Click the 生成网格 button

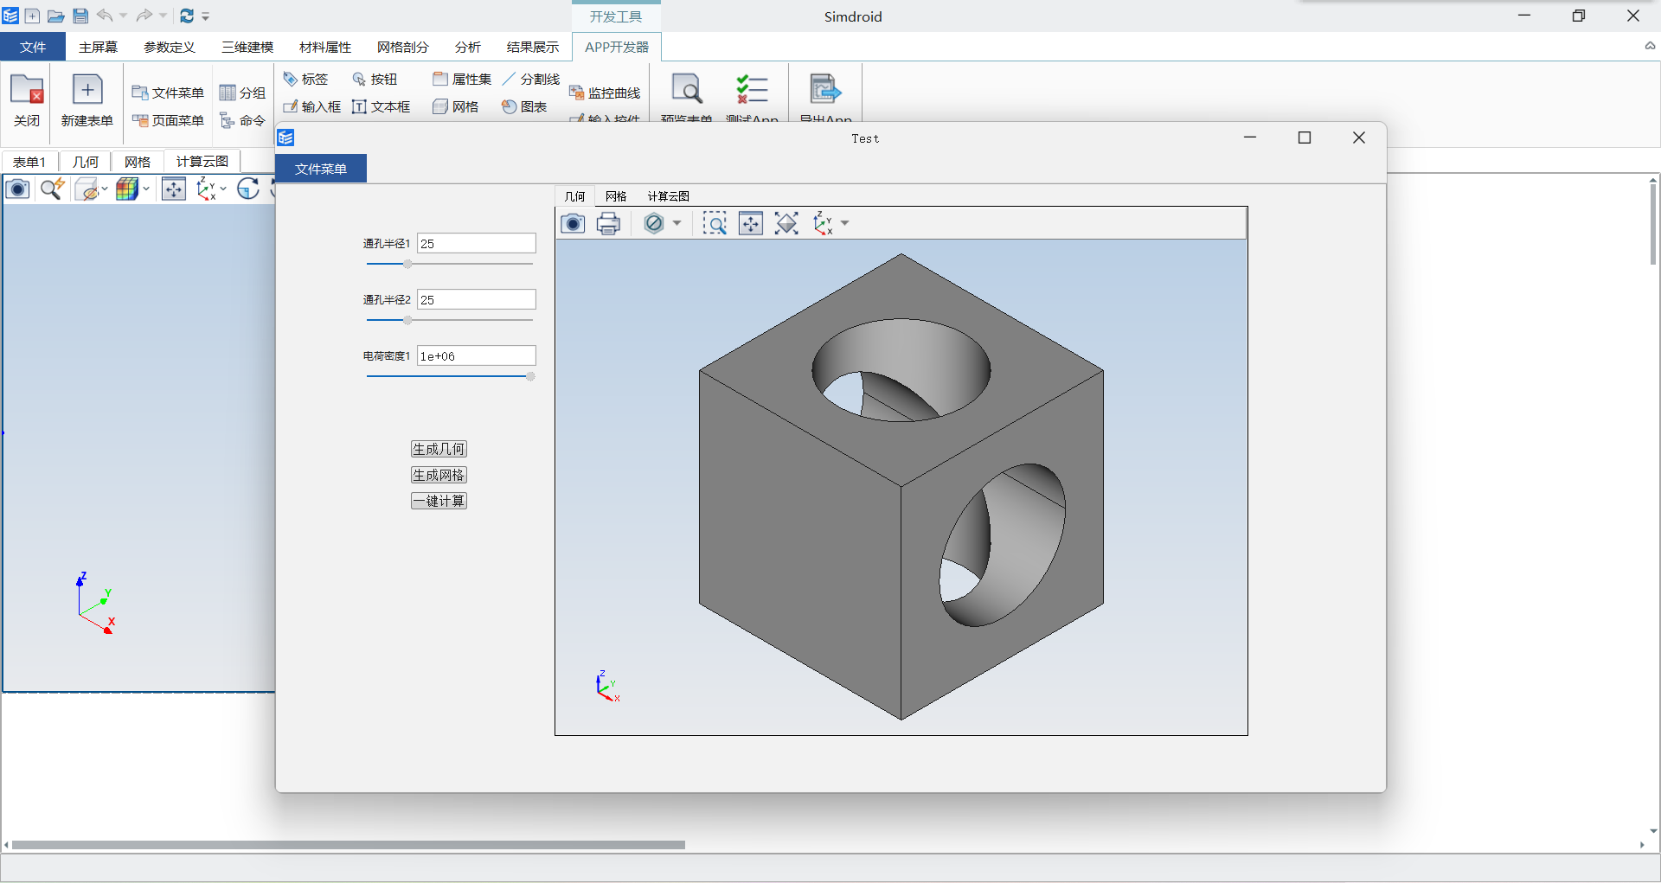439,475
